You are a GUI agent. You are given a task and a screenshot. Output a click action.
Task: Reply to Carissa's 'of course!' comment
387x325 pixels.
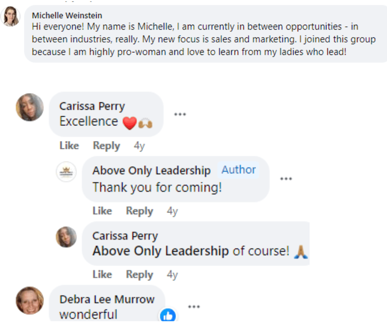(139, 275)
